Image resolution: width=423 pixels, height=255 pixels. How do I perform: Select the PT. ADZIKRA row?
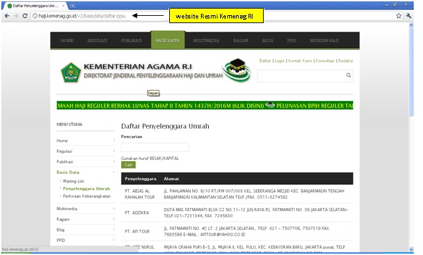point(237,213)
